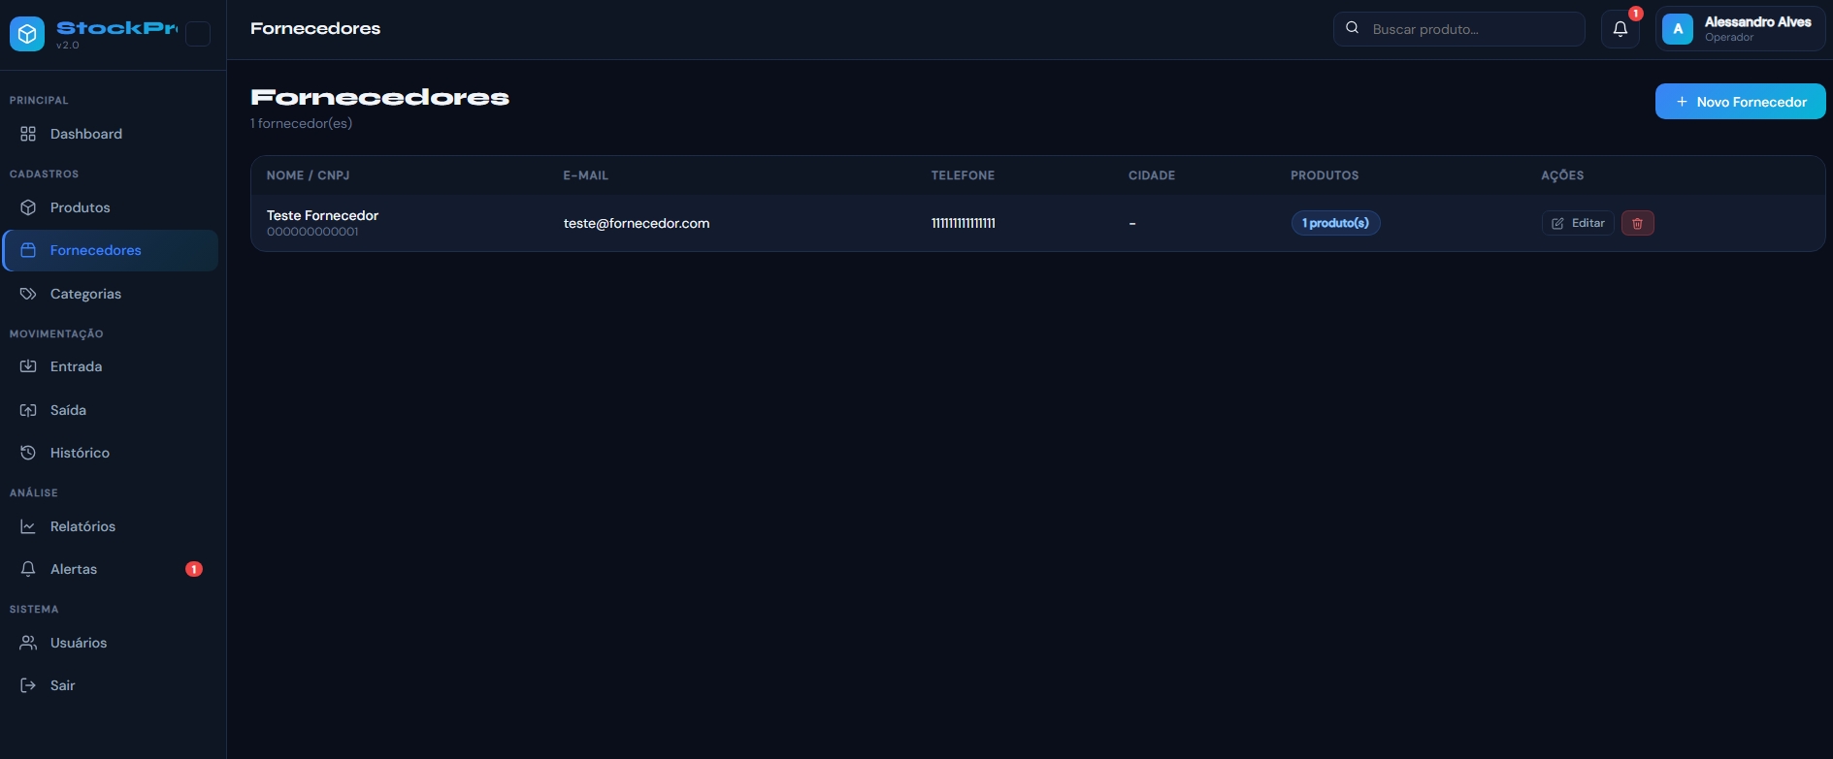Toggle the sidebar collapse button beside the logo
This screenshot has width=1833, height=759.
198,34
